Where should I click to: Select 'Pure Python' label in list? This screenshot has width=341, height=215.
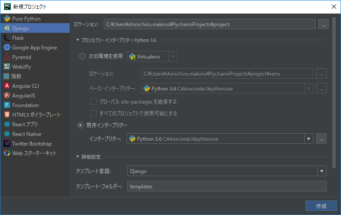26,19
